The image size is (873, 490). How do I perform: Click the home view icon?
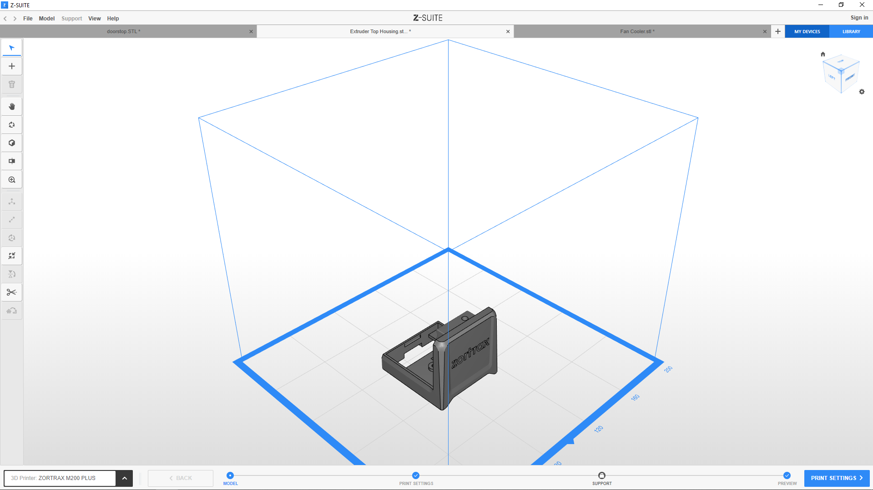[823, 54]
